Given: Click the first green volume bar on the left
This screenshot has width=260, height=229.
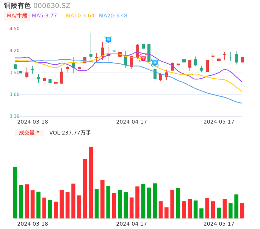Looking at the screenshot, I should click(x=15, y=192).
